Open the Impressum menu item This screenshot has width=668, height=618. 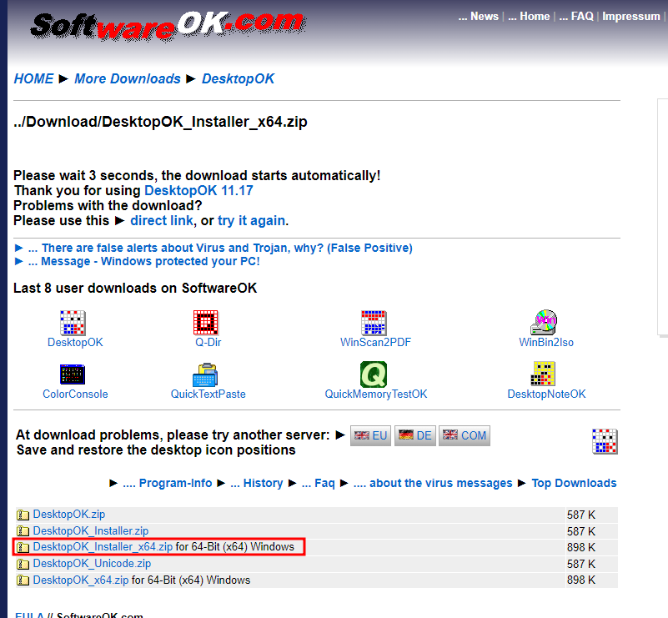pyautogui.click(x=631, y=16)
